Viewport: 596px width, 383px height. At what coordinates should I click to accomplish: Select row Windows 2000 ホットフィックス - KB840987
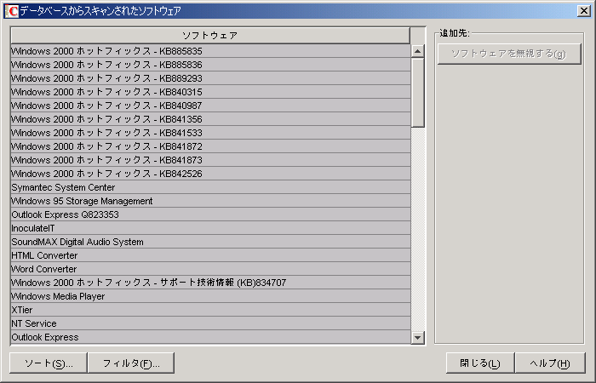210,106
